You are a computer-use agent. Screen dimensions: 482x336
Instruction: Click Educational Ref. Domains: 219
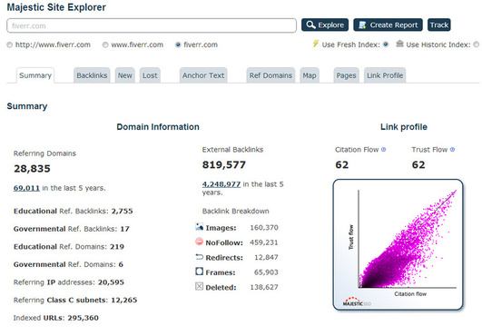coord(69,247)
